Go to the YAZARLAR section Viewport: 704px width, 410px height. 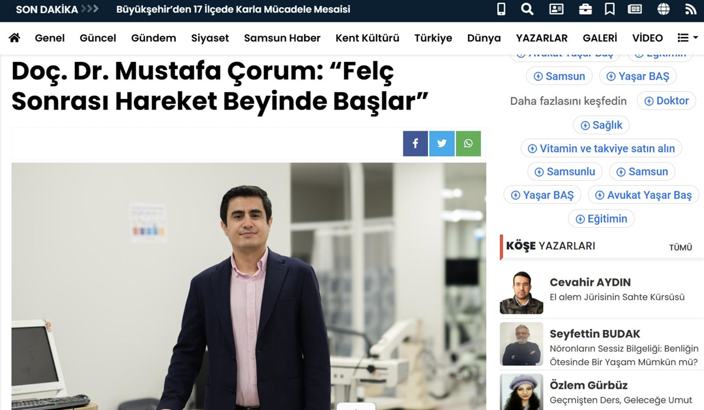(541, 38)
